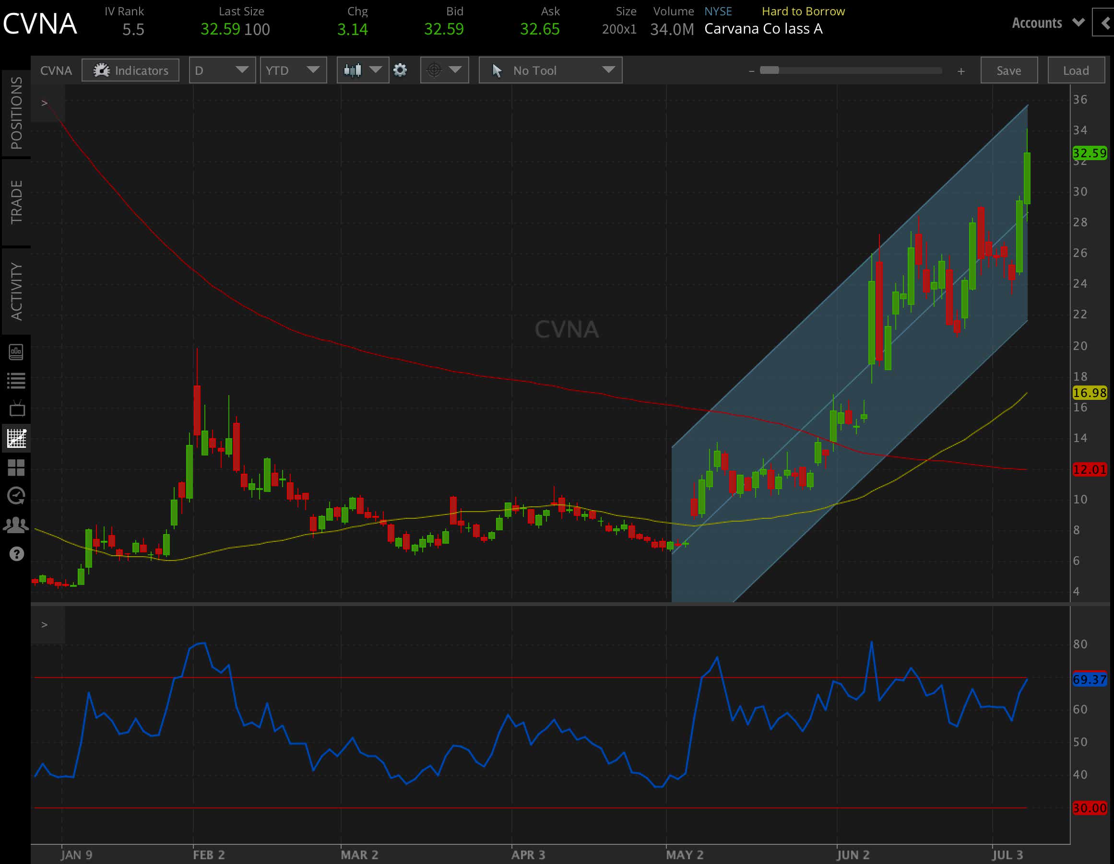Viewport: 1114px width, 864px height.
Task: Open the No Tool drawing dropdown
Action: pos(550,70)
